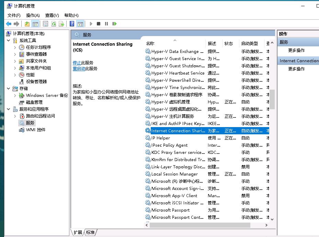The image size is (319, 237).
Task: Select 路由和远程访问 tree node
Action: point(41,116)
